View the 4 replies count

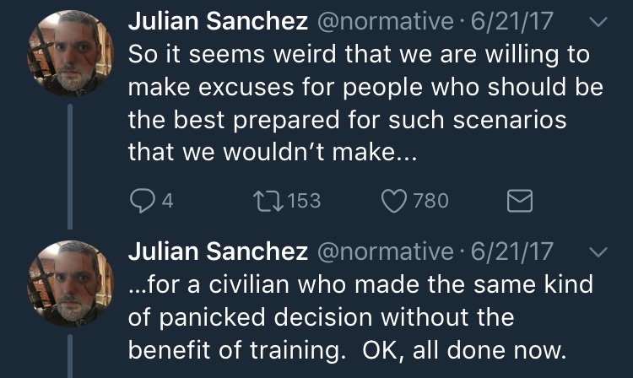(x=167, y=201)
